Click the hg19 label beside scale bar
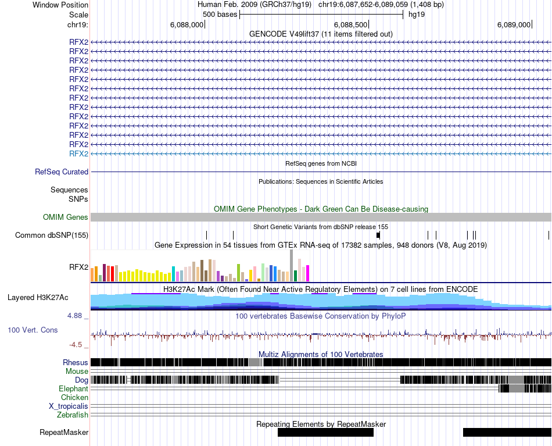Screen dimensions: 552x446 click(x=417, y=15)
